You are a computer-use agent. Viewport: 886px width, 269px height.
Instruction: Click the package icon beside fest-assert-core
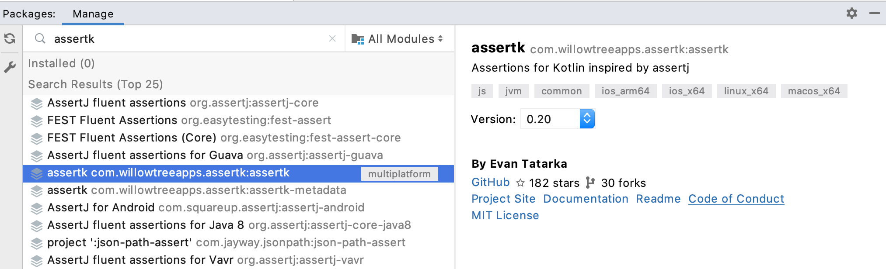(37, 138)
